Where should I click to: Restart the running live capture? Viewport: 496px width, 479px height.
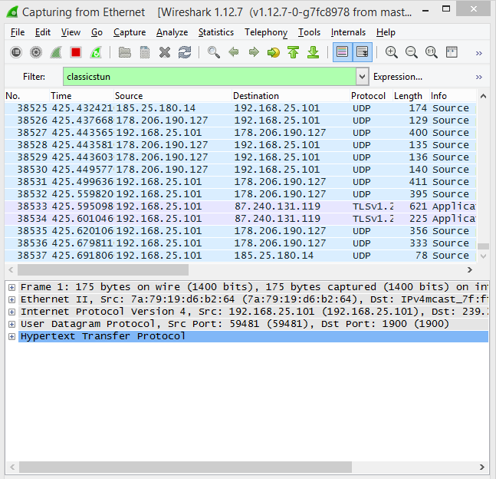[x=96, y=52]
